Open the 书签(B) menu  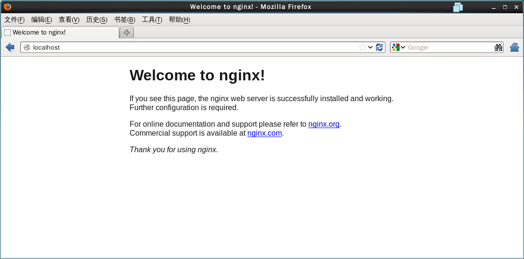pos(125,20)
